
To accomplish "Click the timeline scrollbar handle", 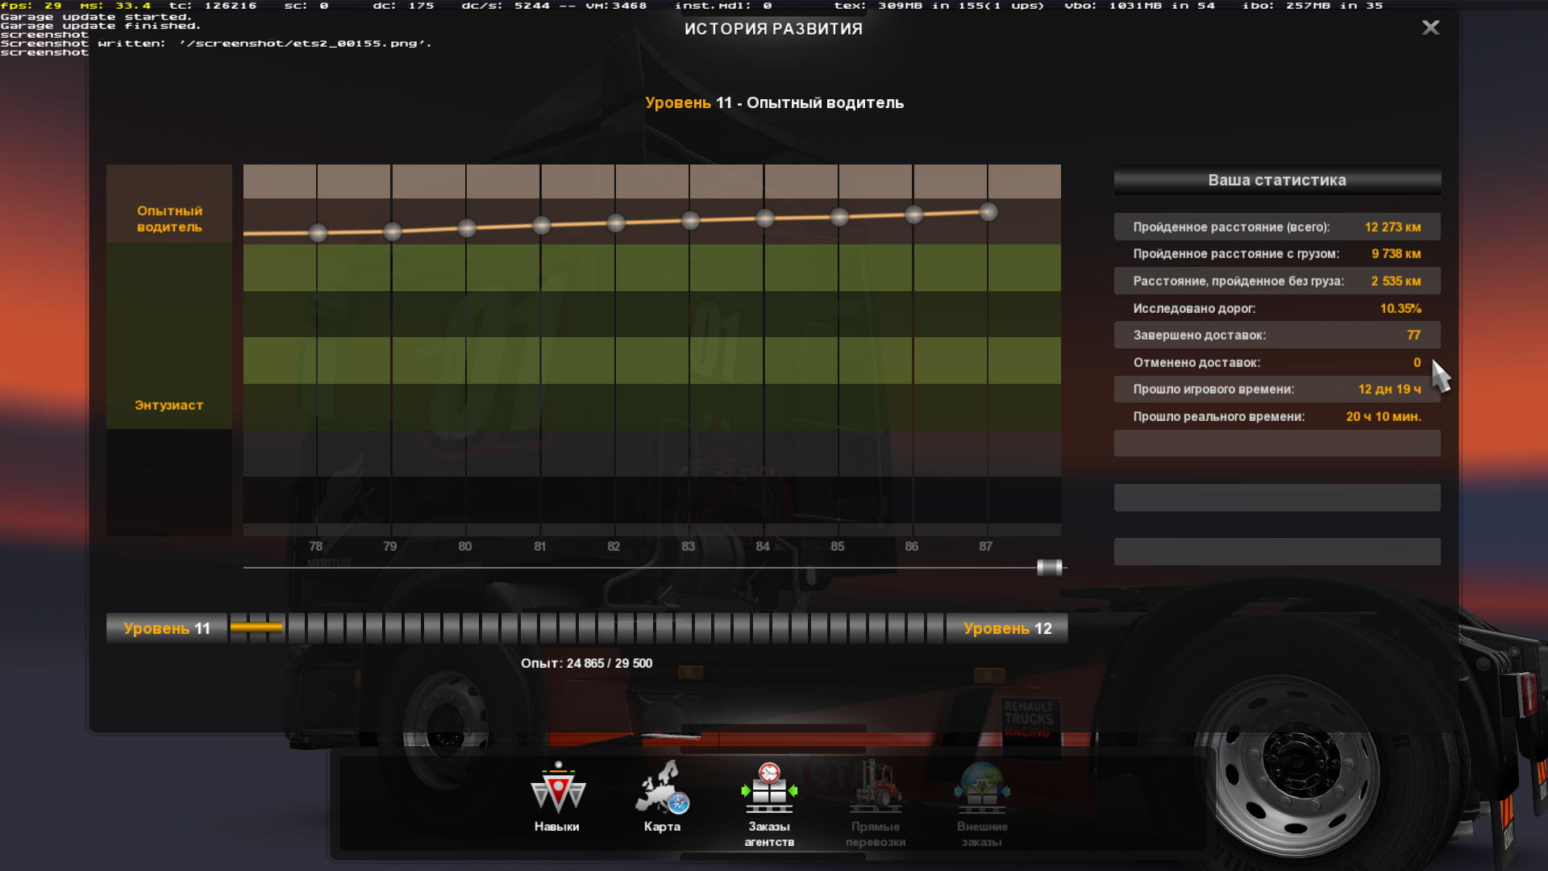I will pos(1049,568).
